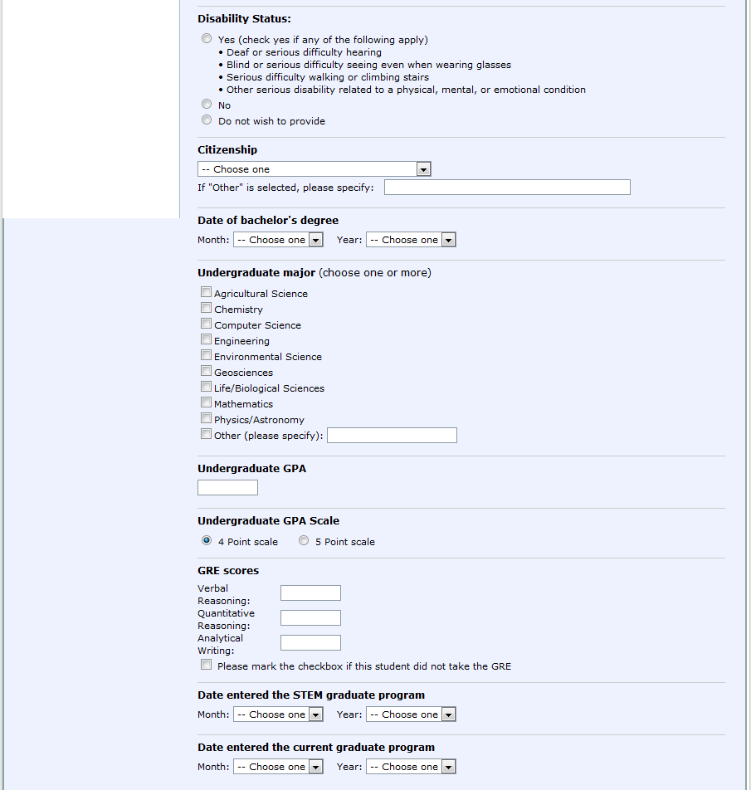Tick the Computer Science major
The height and width of the screenshot is (790, 751).
206,324
